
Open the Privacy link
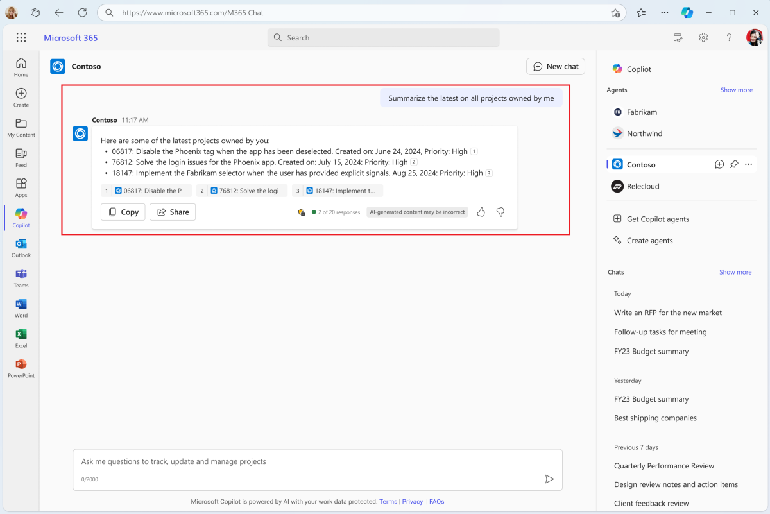tap(413, 502)
